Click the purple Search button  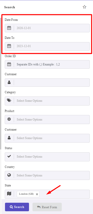[17, 207]
